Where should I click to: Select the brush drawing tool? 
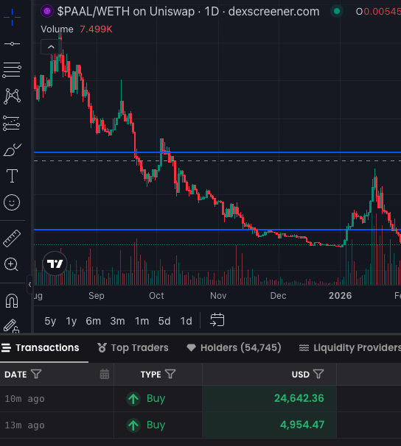tap(12, 149)
